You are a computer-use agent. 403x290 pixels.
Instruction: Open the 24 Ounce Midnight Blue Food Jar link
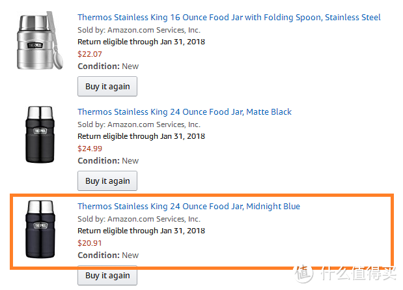189,207
